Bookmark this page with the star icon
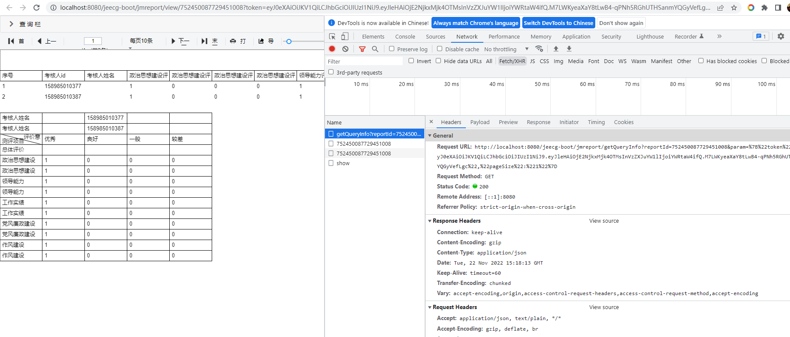 [734, 8]
